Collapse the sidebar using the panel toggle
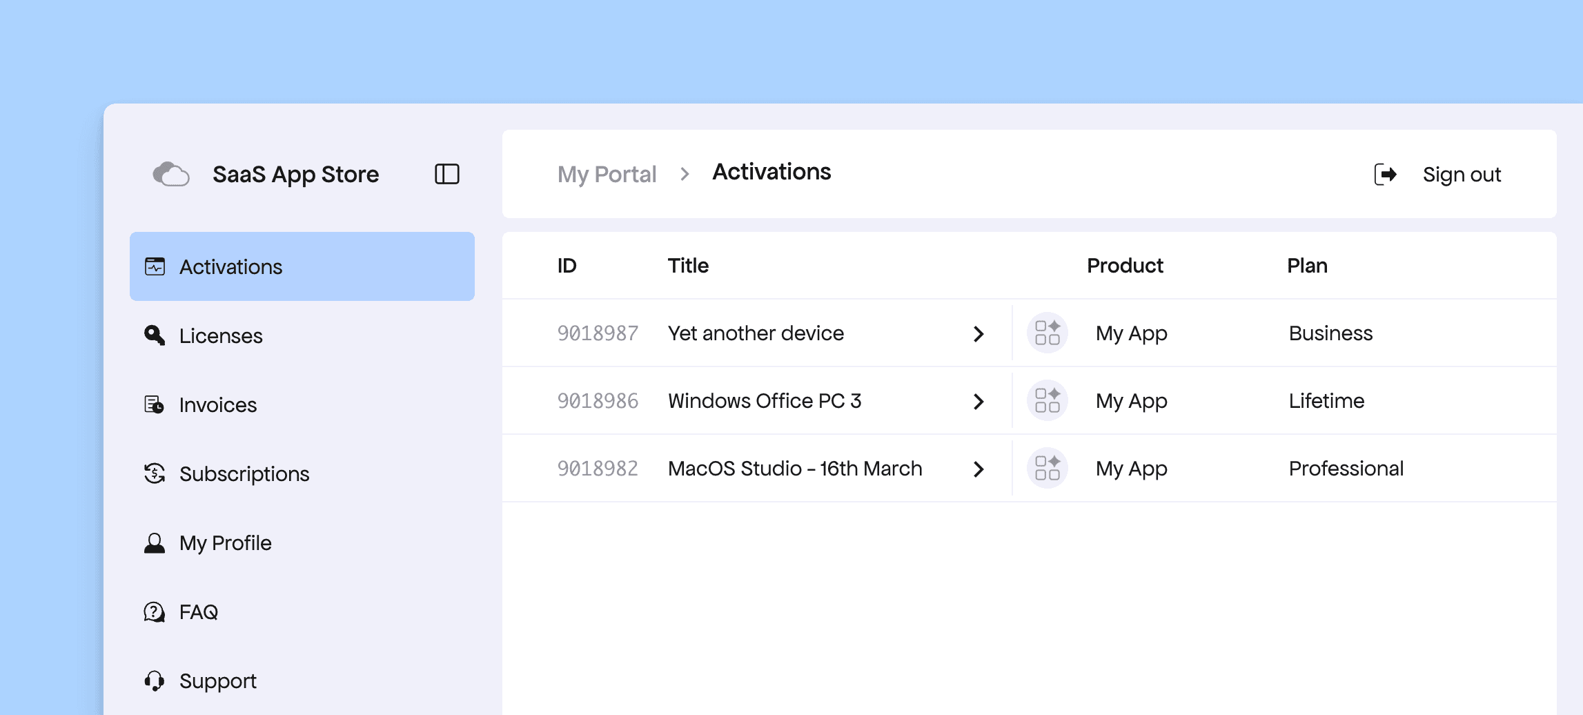 coord(446,174)
